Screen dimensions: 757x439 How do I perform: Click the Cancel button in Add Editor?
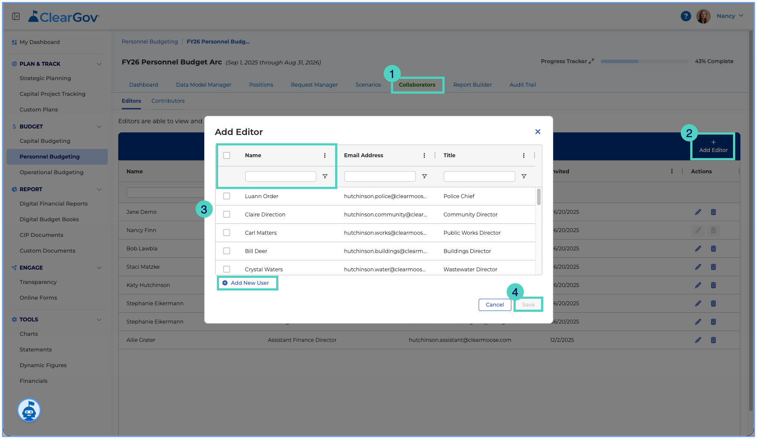pyautogui.click(x=495, y=305)
